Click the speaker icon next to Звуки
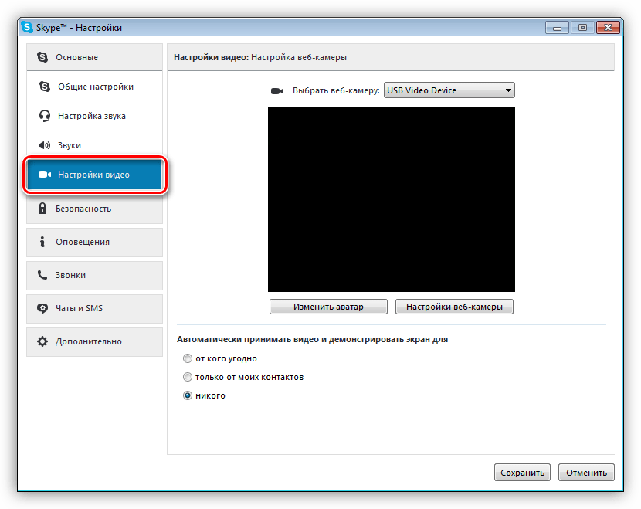The height and width of the screenshot is (509, 641). coord(44,145)
